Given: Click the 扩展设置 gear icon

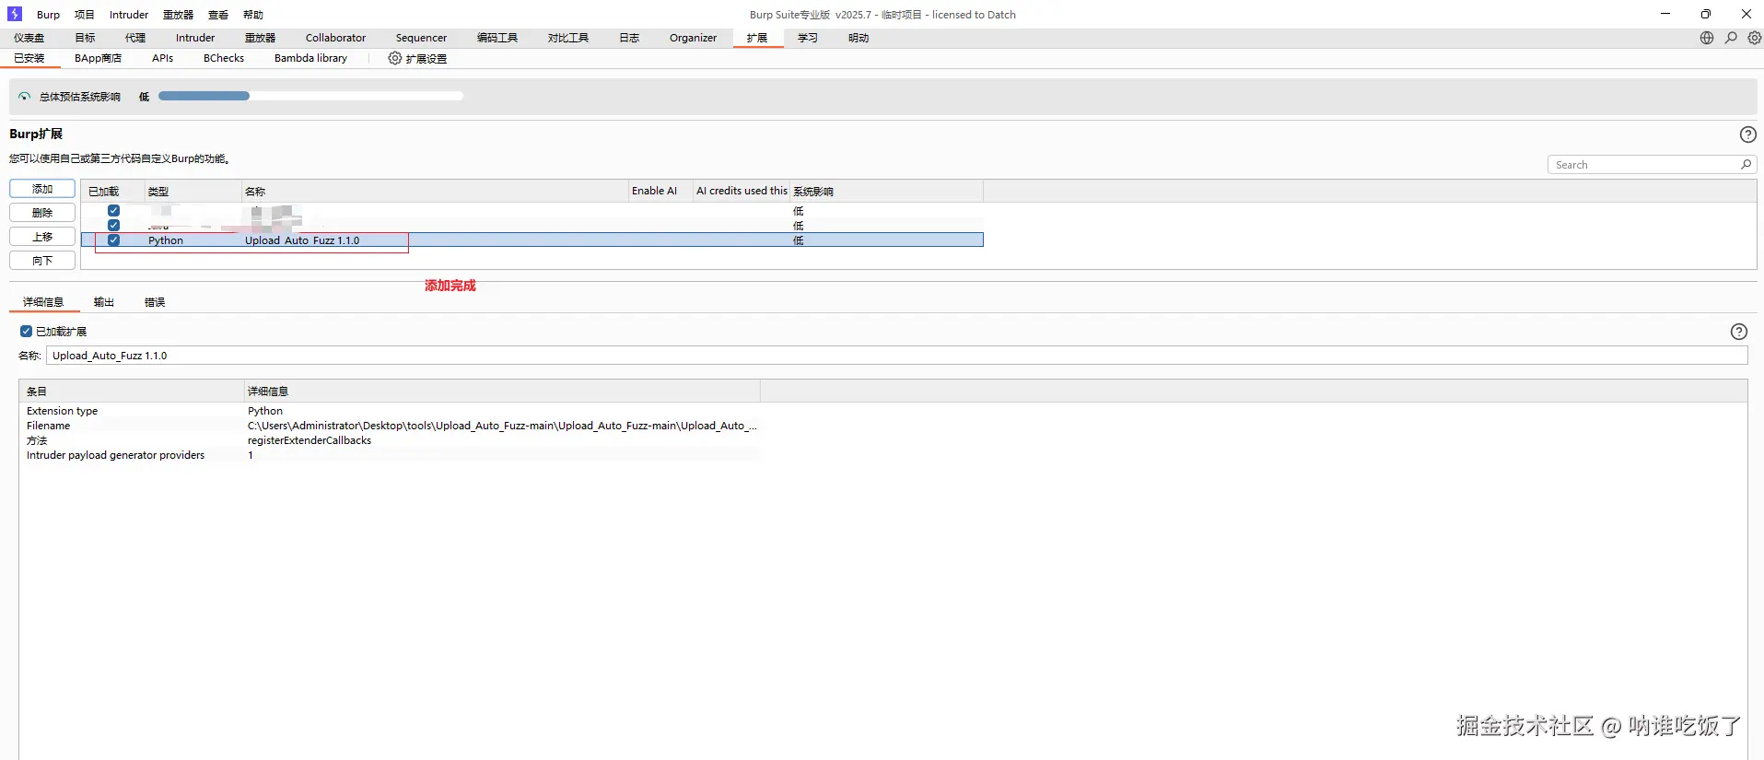Looking at the screenshot, I should (x=394, y=58).
